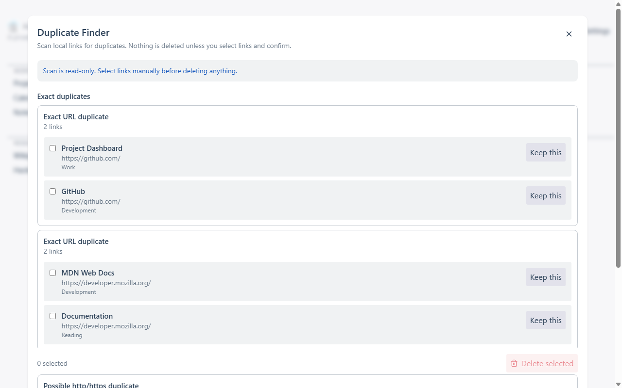Keep this for MDN Web Docs
622x388 pixels.
tap(546, 277)
